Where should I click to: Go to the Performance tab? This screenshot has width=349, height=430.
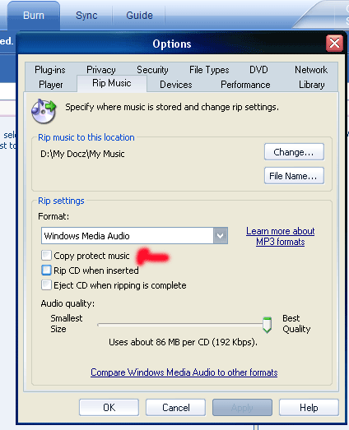[x=245, y=85]
